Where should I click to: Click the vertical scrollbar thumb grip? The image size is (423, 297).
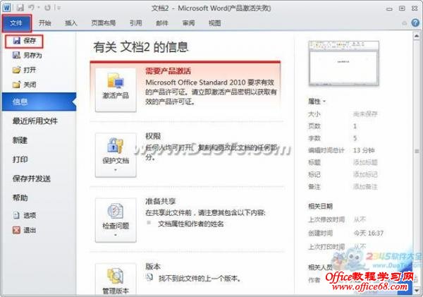417,151
